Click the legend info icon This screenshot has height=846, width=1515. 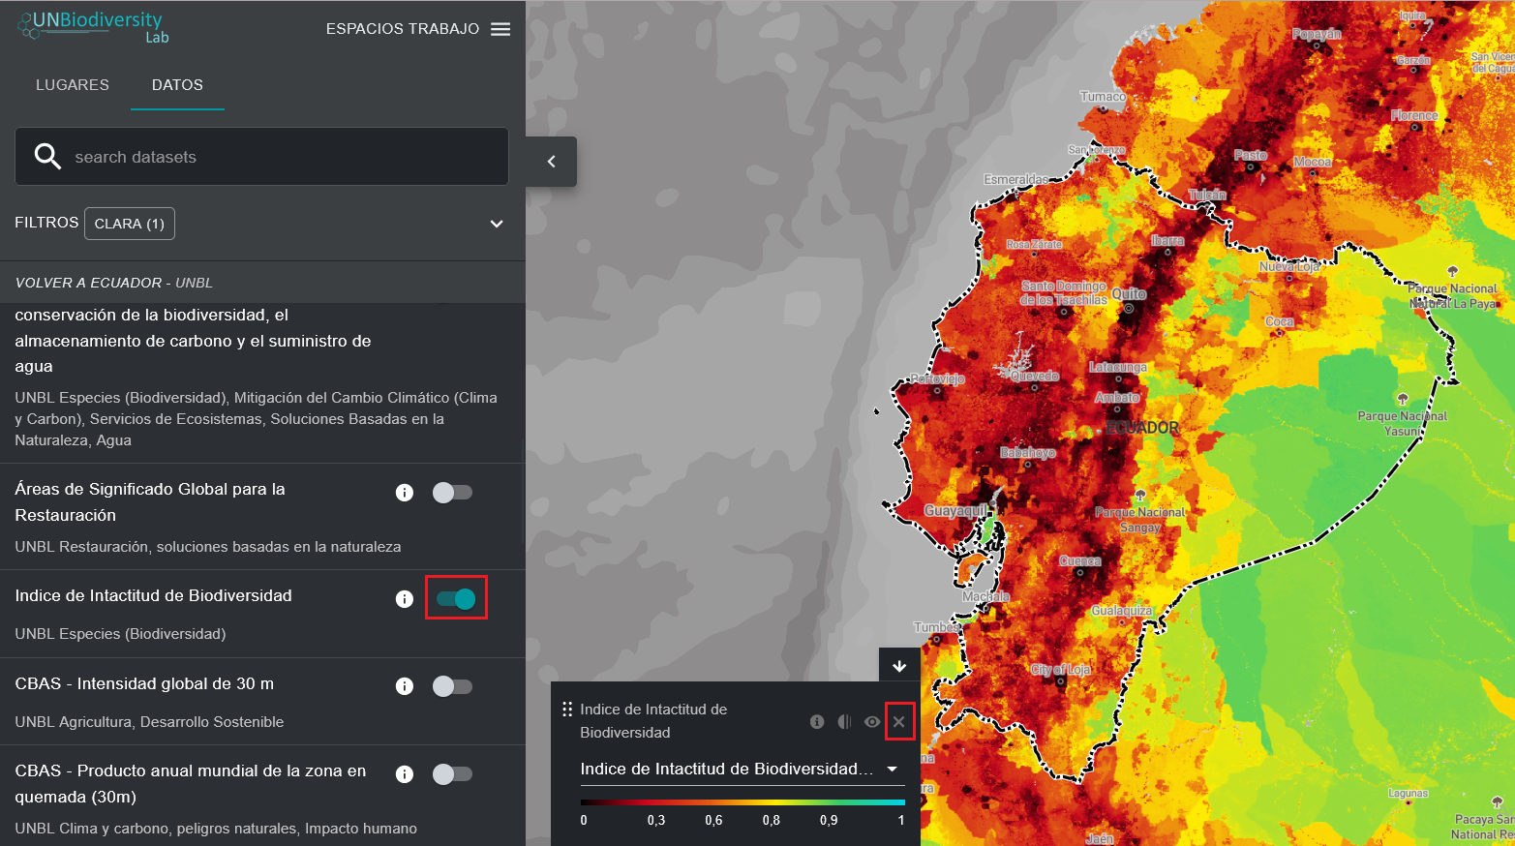[817, 722]
